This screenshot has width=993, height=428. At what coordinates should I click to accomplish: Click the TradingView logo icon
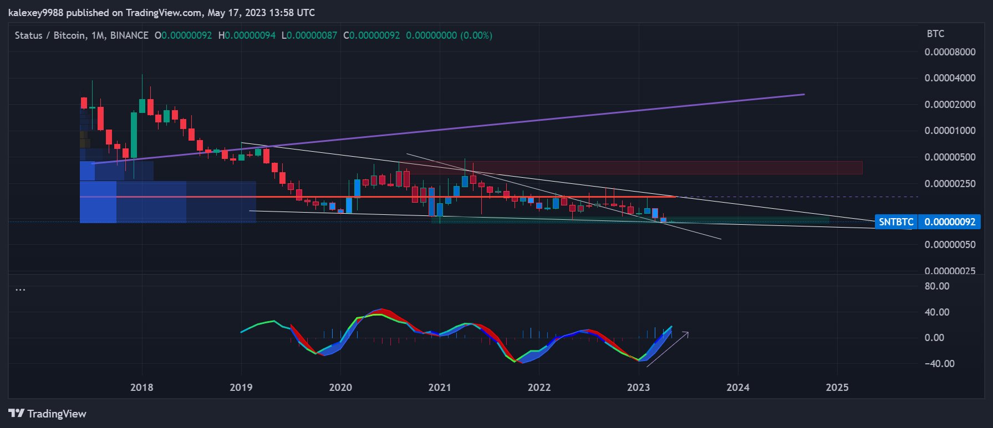point(16,413)
